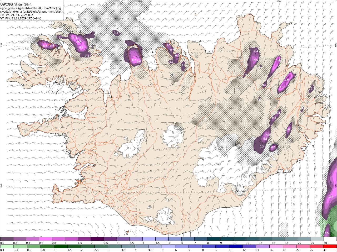Click the 1.1 value just below the 2.0 label
337x252 pixels.
coord(282,87)
